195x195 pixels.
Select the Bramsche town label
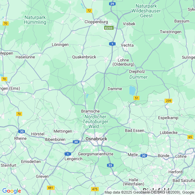90,111
